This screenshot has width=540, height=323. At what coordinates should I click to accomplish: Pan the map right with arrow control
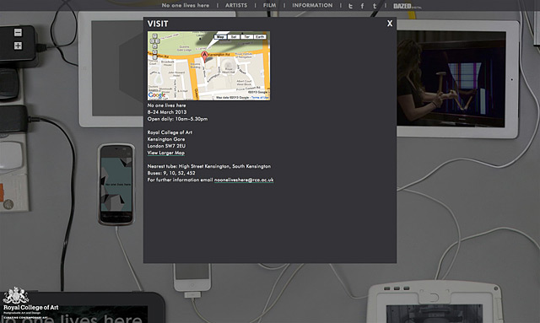click(158, 41)
